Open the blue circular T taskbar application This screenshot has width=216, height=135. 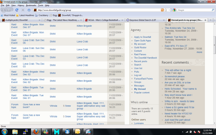67,132
